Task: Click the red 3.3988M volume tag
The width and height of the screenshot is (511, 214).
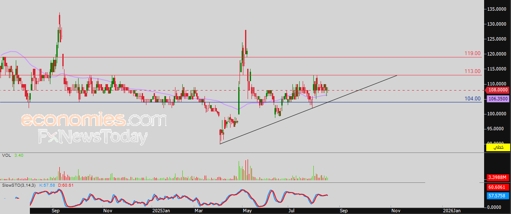Action: 498,178
